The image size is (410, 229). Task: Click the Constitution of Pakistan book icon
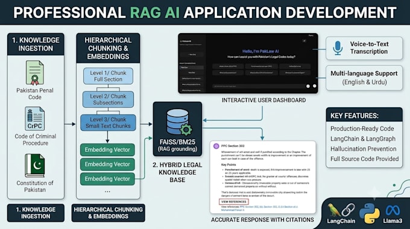click(x=35, y=166)
